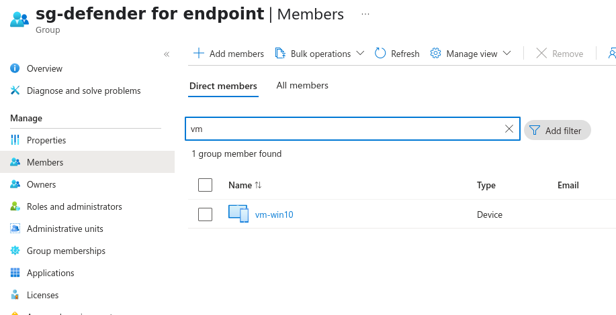Tick the select-all checkbox in the header row
This screenshot has height=315, width=616.
(x=206, y=185)
